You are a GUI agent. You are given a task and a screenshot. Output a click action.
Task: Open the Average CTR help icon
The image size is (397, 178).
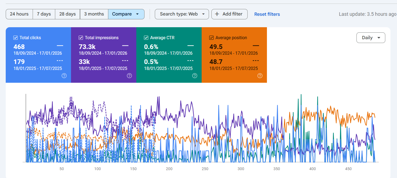195,76
